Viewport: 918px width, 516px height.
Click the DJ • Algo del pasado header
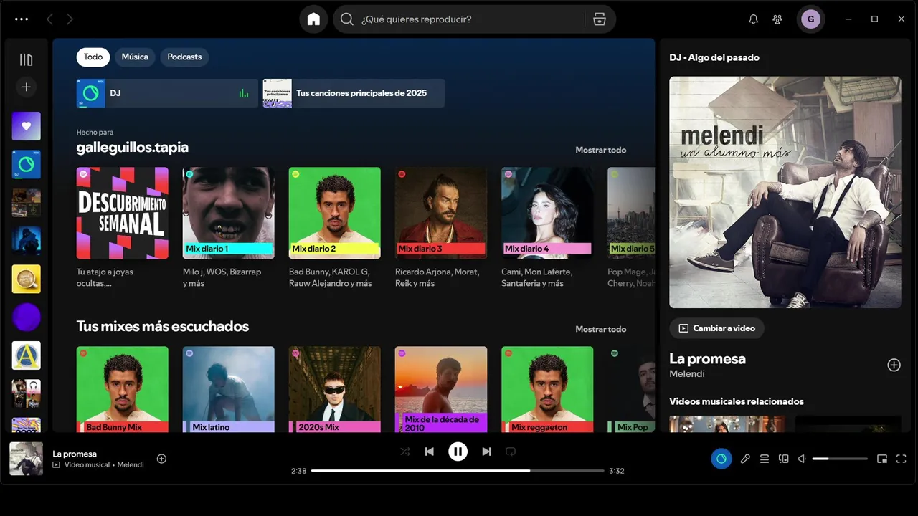pos(714,57)
